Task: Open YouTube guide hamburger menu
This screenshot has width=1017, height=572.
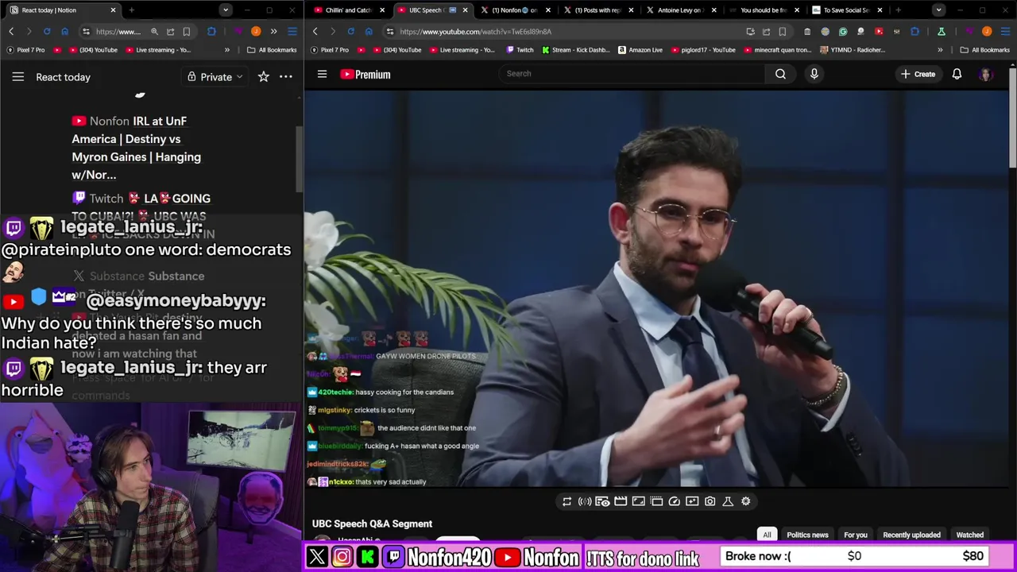Action: pyautogui.click(x=322, y=74)
